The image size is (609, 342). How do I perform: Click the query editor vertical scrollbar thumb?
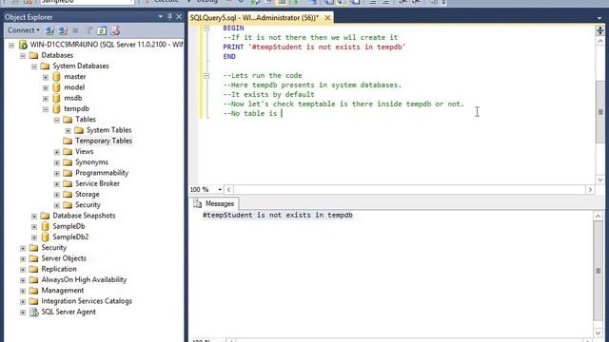[600, 112]
